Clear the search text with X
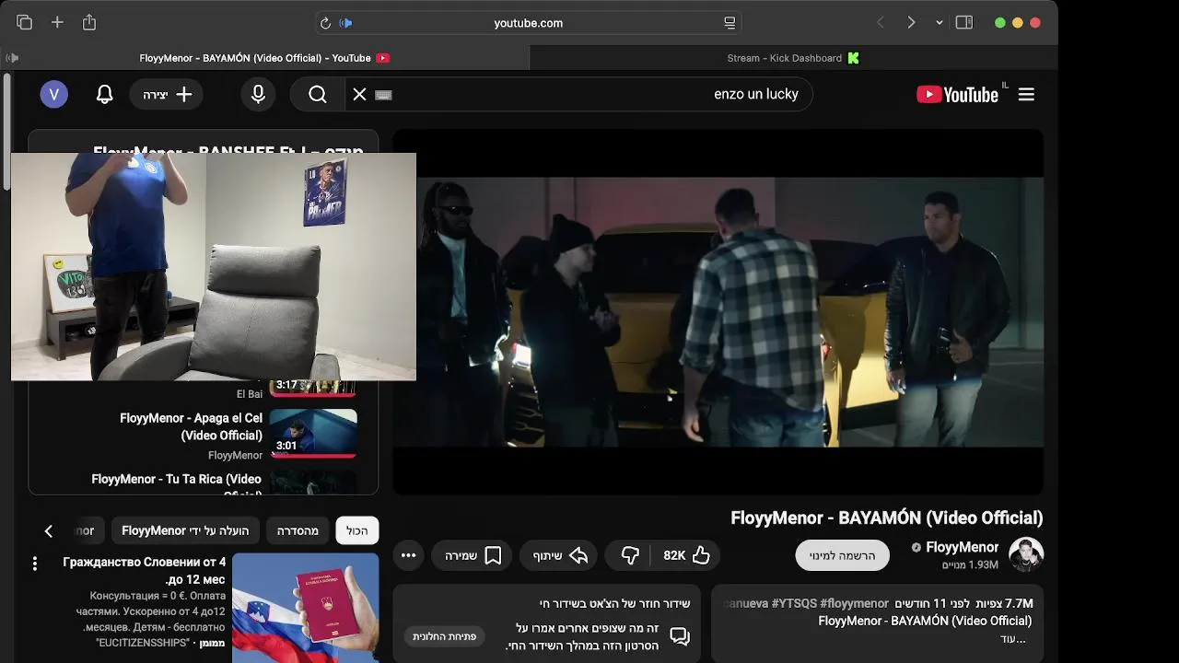This screenshot has width=1179, height=663. (359, 94)
